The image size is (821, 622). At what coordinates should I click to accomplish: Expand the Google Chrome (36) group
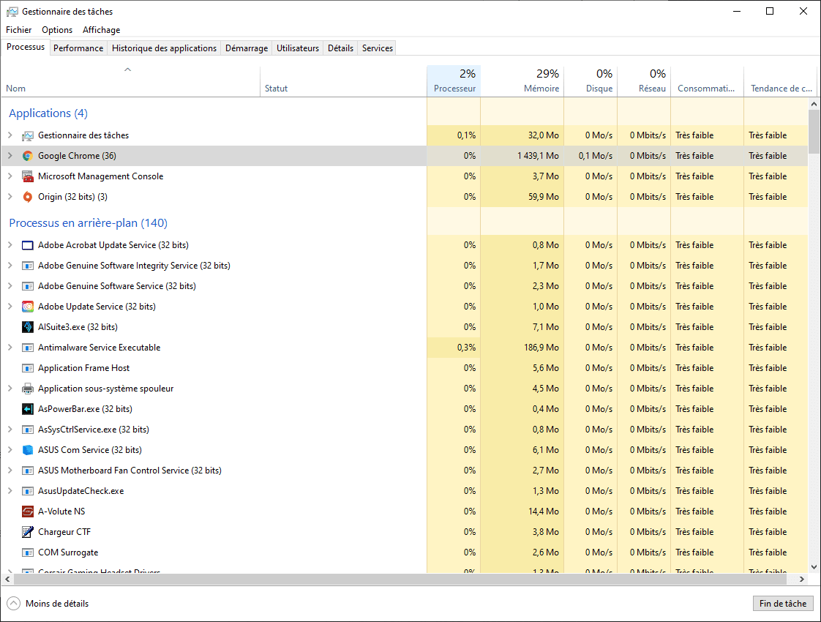point(10,155)
